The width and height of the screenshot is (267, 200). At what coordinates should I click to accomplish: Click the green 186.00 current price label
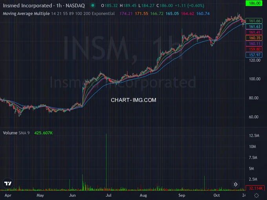255,3
